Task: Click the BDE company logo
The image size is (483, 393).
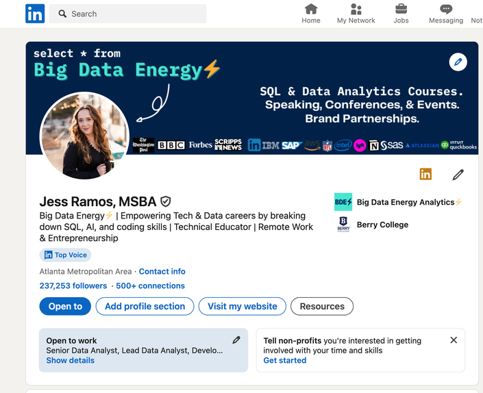Action: (x=343, y=202)
